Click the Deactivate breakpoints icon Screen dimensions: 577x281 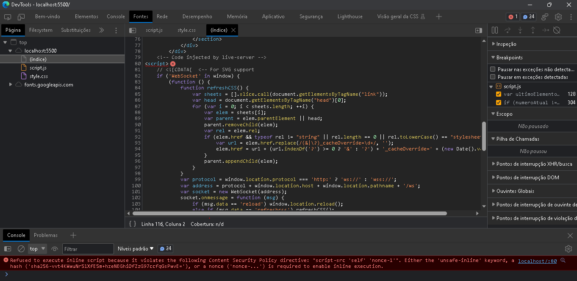(x=555, y=30)
